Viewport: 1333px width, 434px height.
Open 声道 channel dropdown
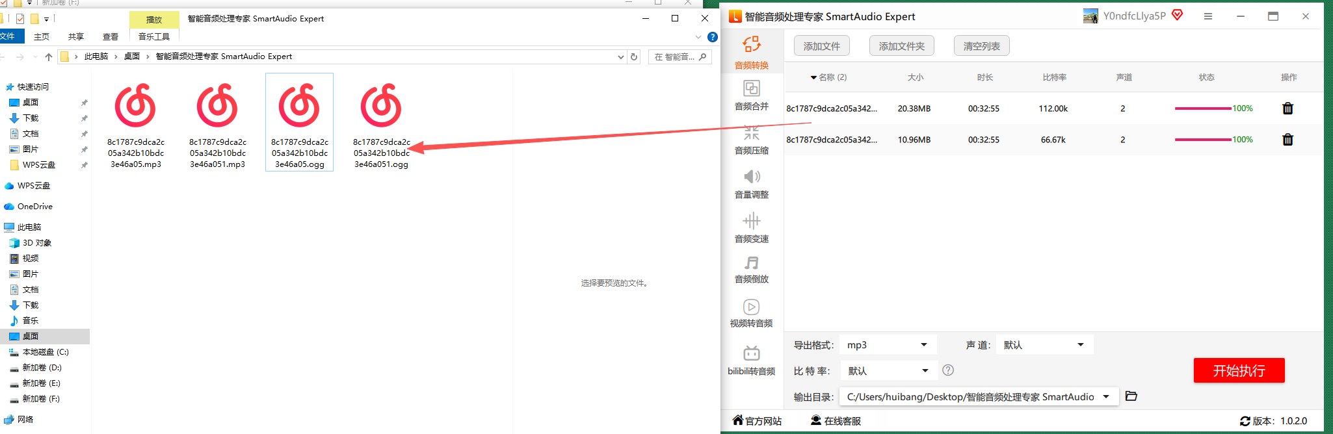[1044, 345]
